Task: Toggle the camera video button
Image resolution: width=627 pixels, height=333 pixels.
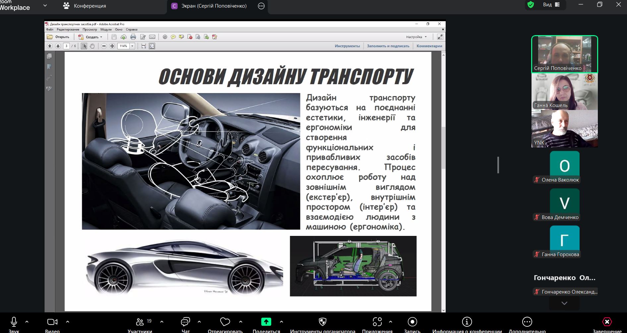Action: [52, 322]
